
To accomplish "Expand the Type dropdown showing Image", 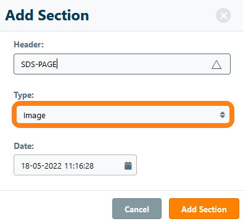I will click(x=123, y=115).
